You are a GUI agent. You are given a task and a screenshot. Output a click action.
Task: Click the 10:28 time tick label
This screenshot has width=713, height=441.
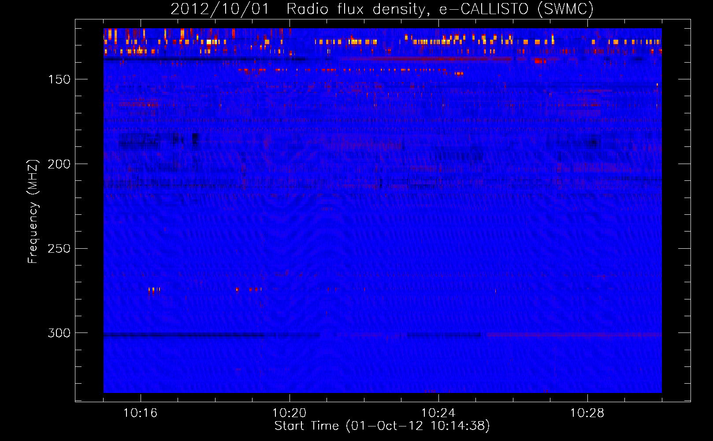[587, 413]
